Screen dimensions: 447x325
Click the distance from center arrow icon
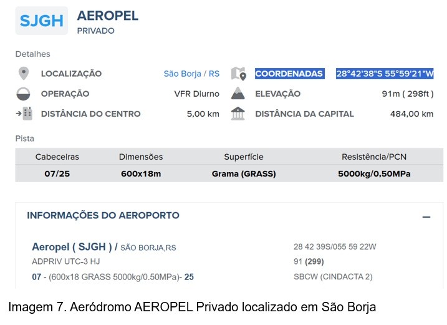point(24,114)
